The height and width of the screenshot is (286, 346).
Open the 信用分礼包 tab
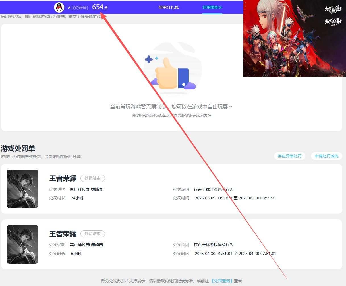click(x=169, y=7)
